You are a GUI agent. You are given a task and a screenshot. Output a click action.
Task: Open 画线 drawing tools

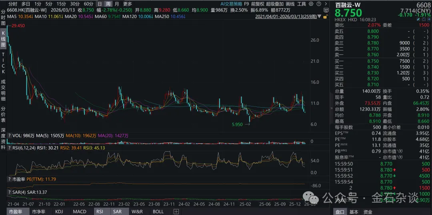290,4
